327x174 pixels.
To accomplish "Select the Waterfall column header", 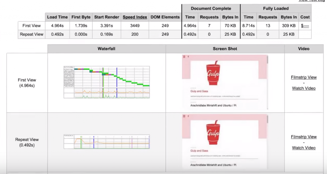I will tap(107, 49).
